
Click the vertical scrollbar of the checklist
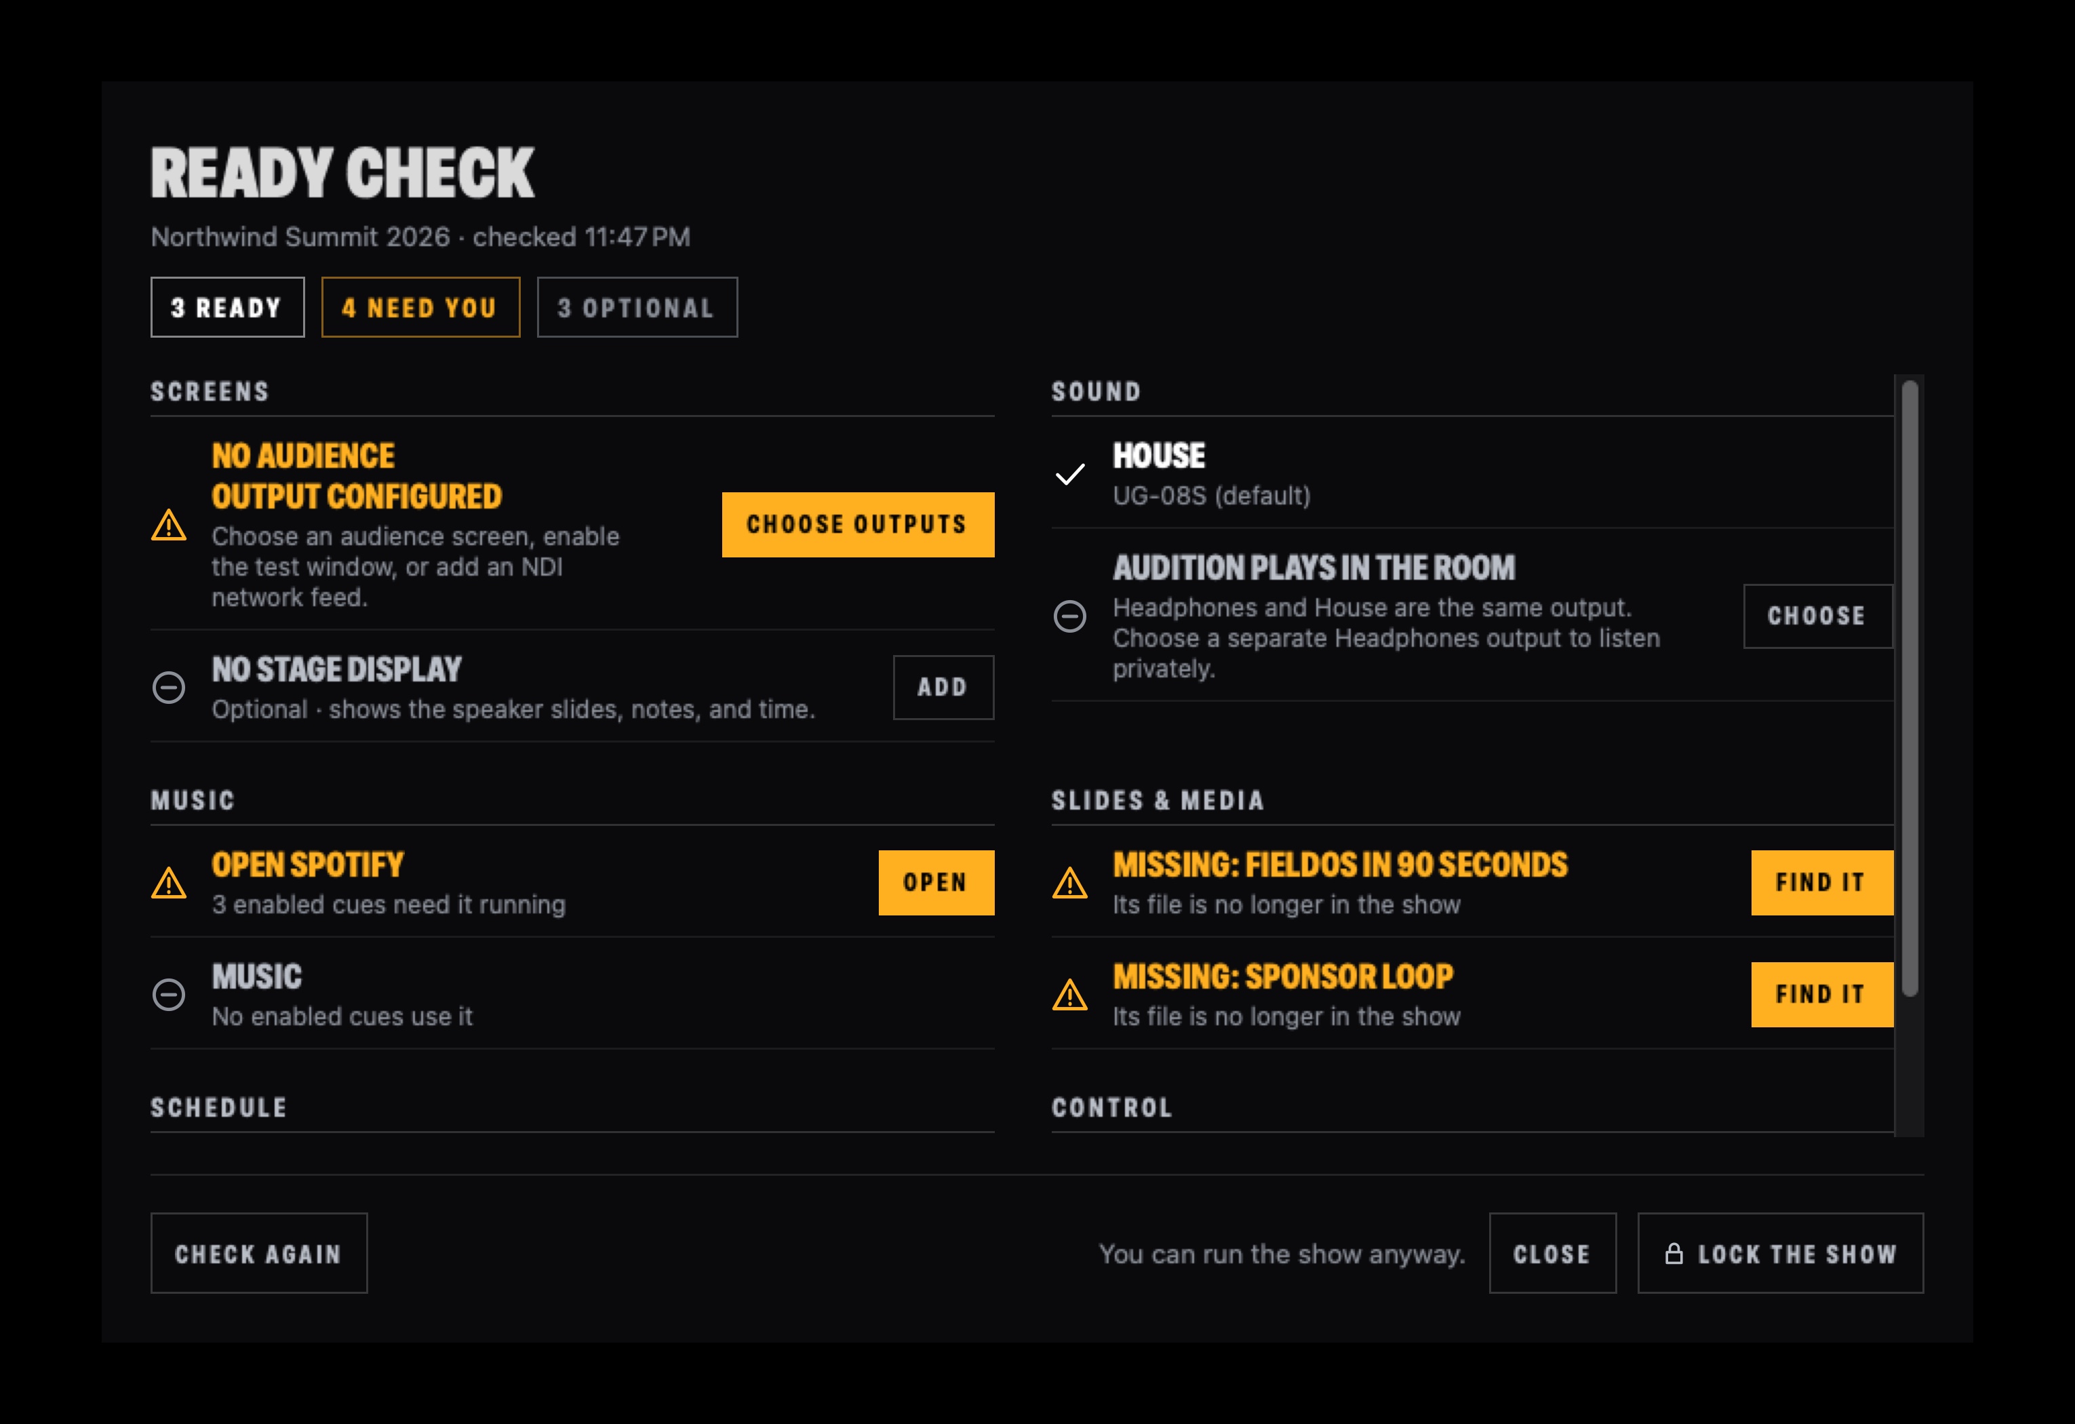point(1910,689)
